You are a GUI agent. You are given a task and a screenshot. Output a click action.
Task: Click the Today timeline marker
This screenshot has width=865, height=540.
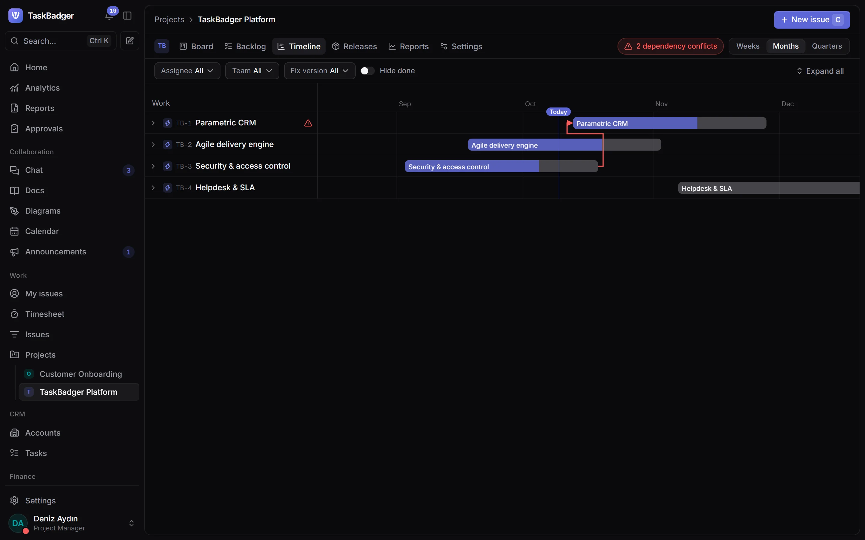[x=558, y=112]
